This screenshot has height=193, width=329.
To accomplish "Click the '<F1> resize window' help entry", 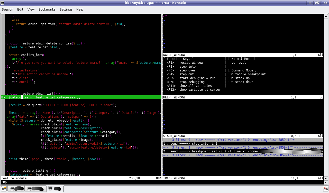I will [185, 63].
